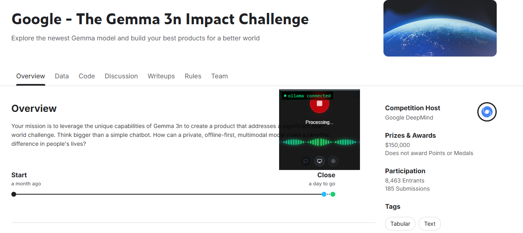Select the monitor screen icon in overlay
This screenshot has width=523, height=233.
(320, 161)
